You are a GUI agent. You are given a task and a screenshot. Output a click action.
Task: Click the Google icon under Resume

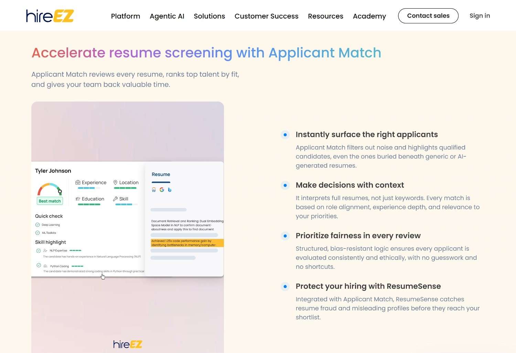click(x=162, y=190)
